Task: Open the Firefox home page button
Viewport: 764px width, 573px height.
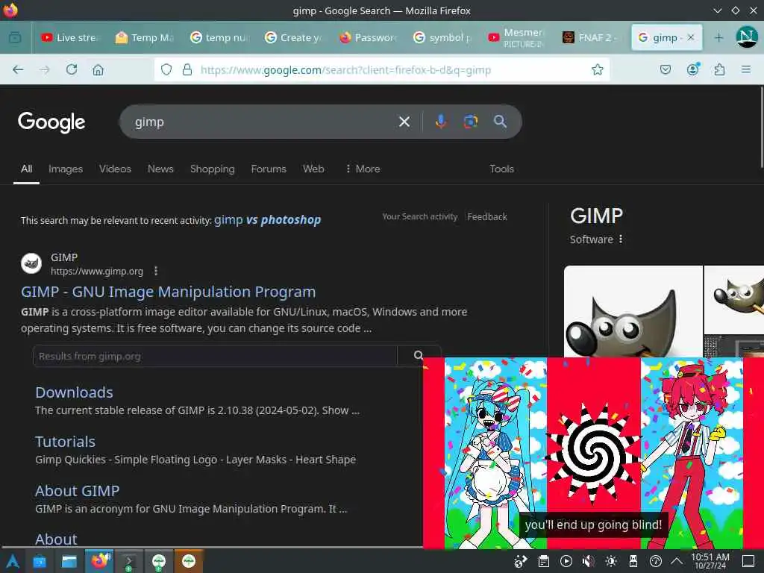Action: [98, 69]
